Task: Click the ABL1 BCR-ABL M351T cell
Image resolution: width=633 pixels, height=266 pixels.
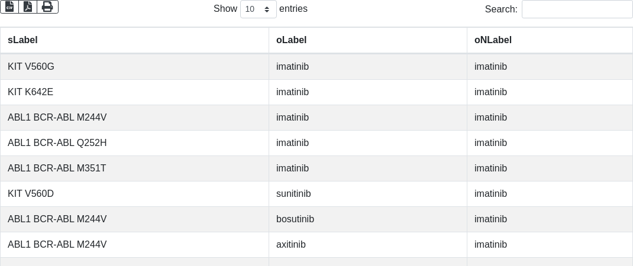Action: coord(57,168)
